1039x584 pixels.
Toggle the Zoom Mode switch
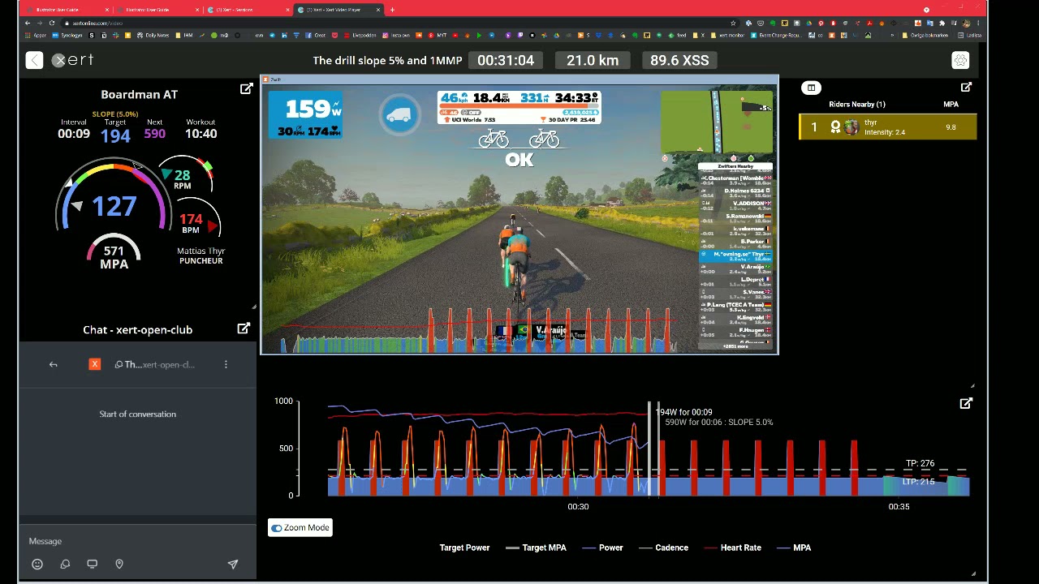(x=277, y=528)
